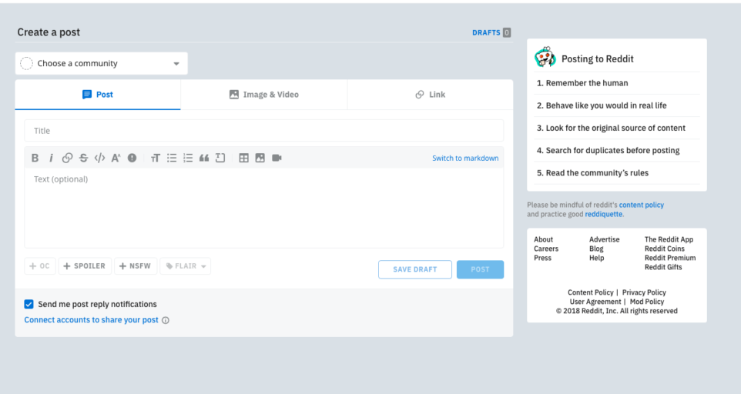The image size is (741, 394).
Task: Open the Reddit Gifts link
Action: point(663,267)
